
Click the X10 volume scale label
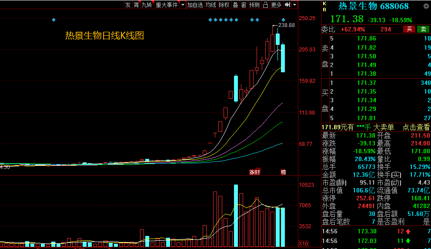[304, 243]
